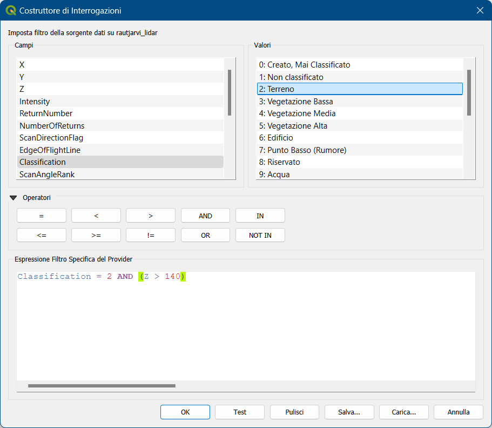Select the Y field in Campi
This screenshot has height=428, width=492.
(x=120, y=77)
